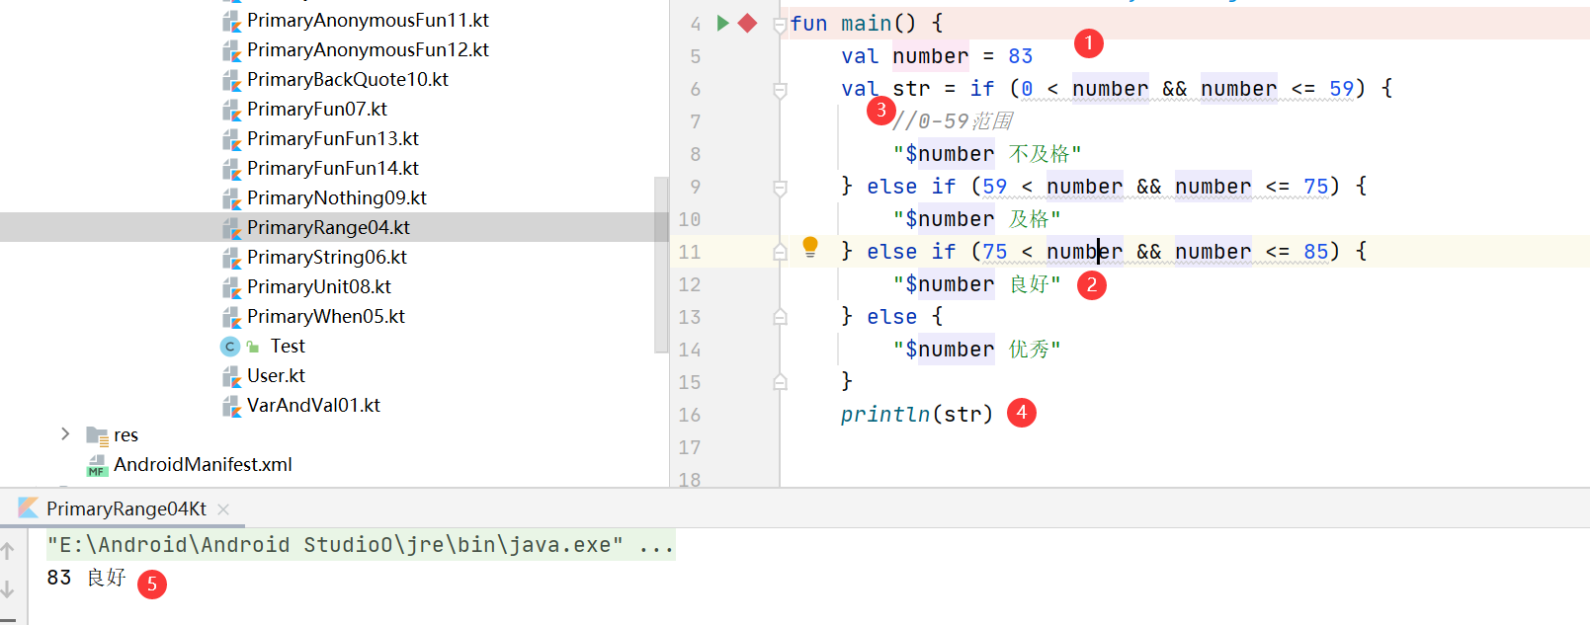Click Kotlin file icon of PrimaryFun07.kt

pos(231,110)
